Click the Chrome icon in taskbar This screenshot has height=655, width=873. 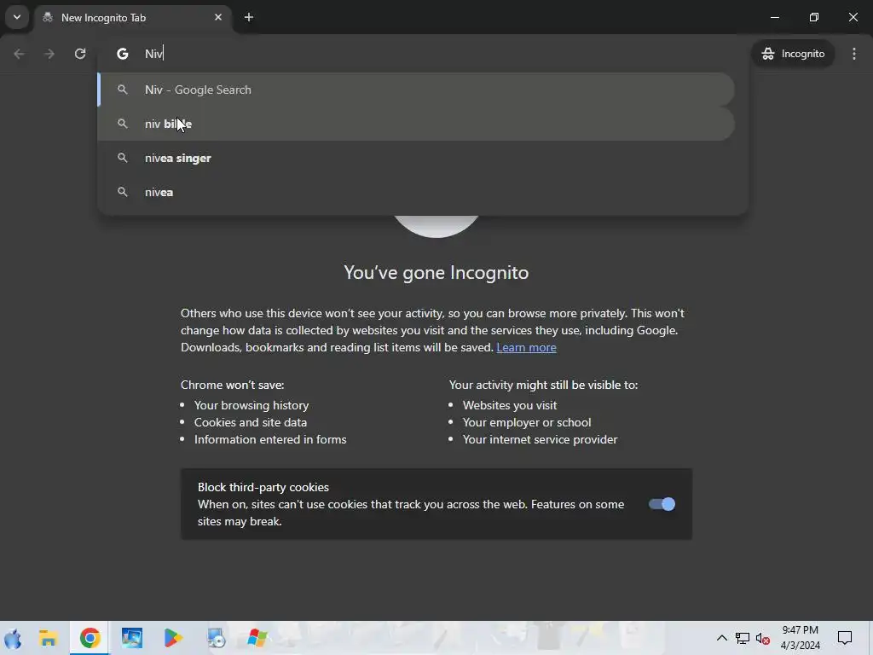pos(90,638)
